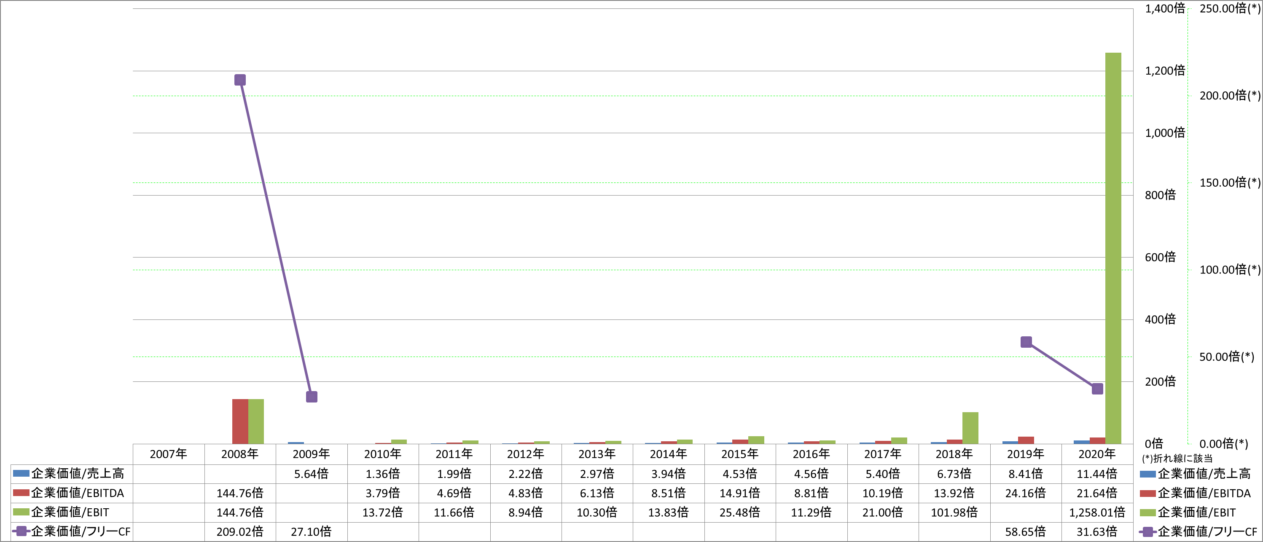Click the 2015年 column header

click(740, 454)
